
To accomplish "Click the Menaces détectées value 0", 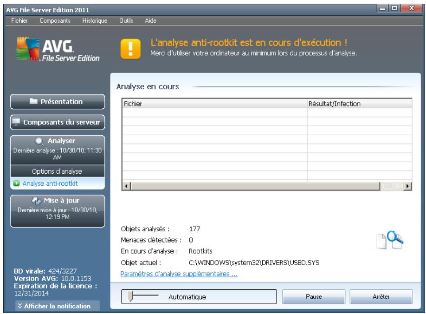I will pyautogui.click(x=191, y=240).
